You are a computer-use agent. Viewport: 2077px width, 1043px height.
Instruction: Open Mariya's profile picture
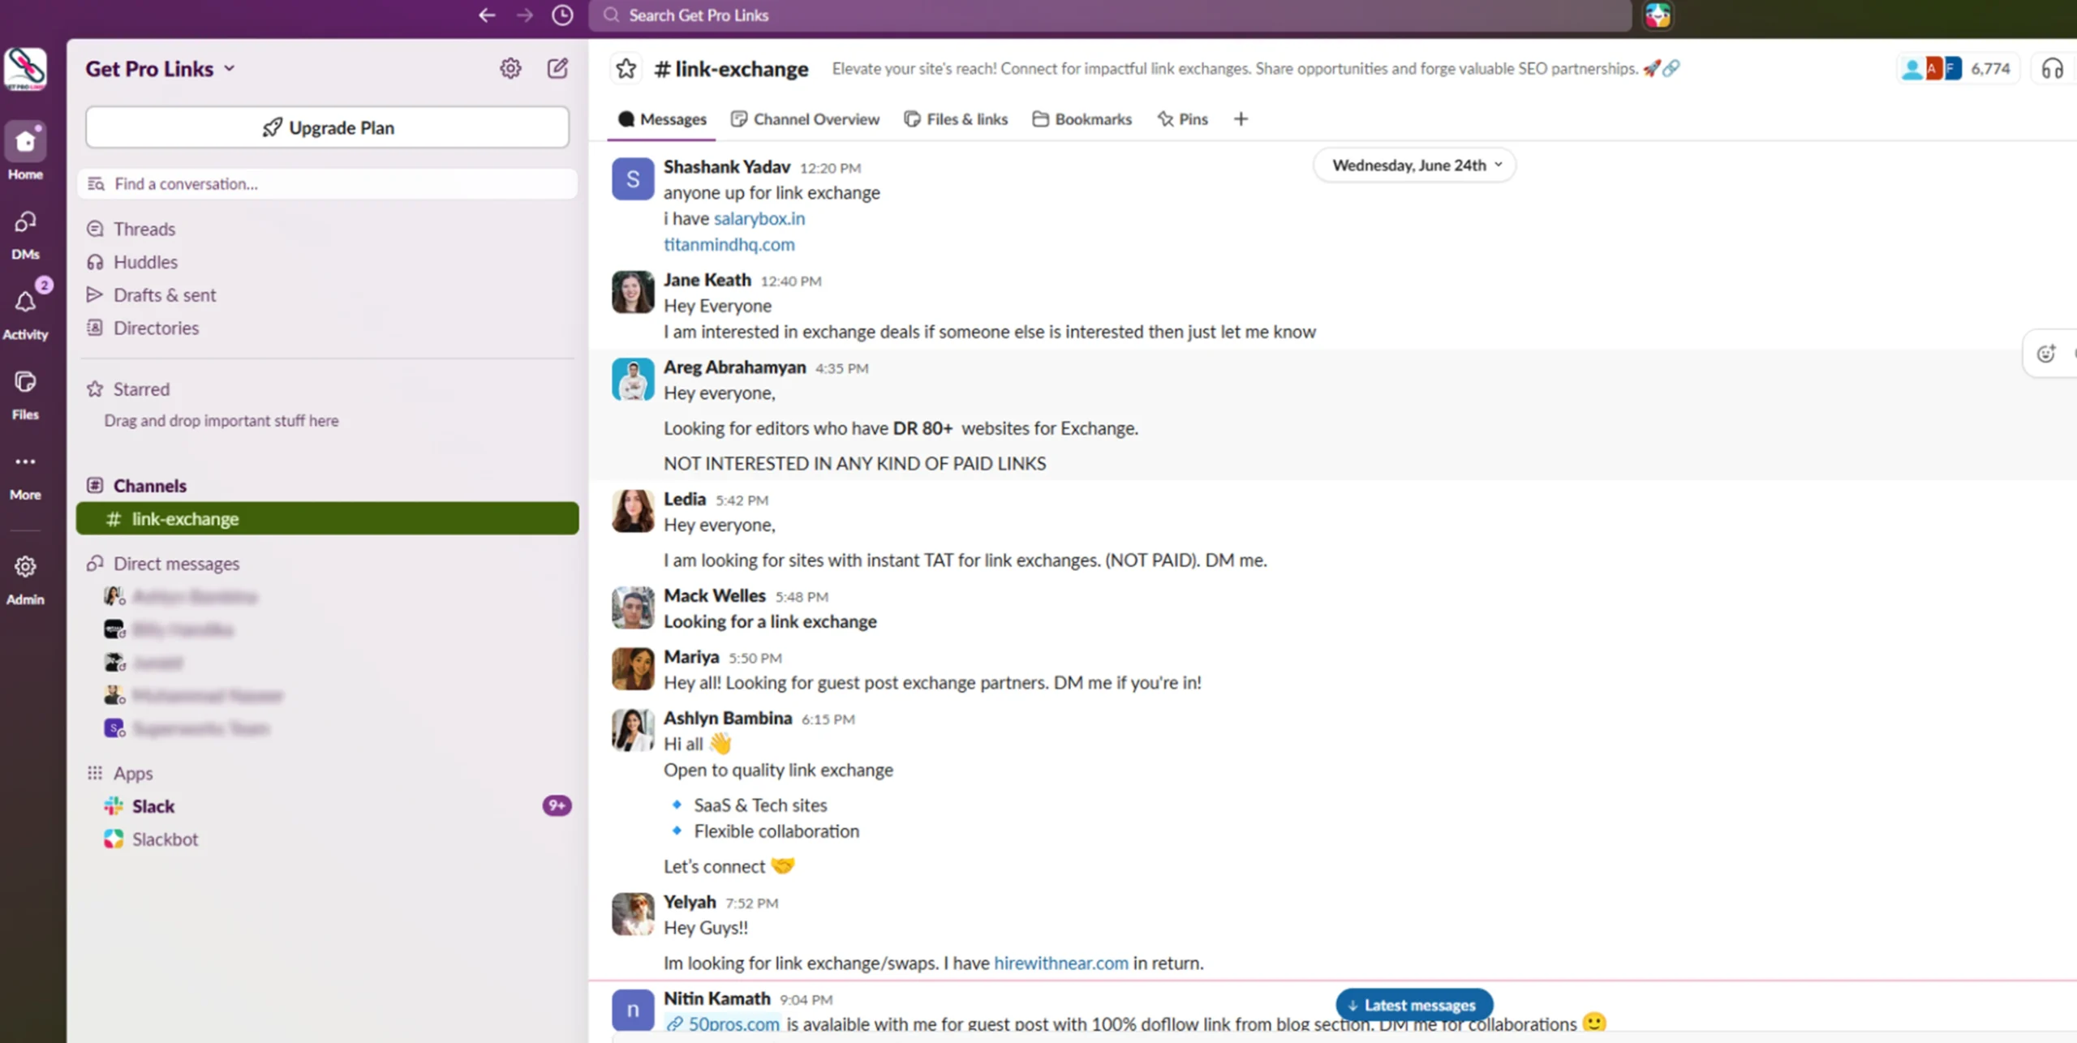pyautogui.click(x=633, y=669)
